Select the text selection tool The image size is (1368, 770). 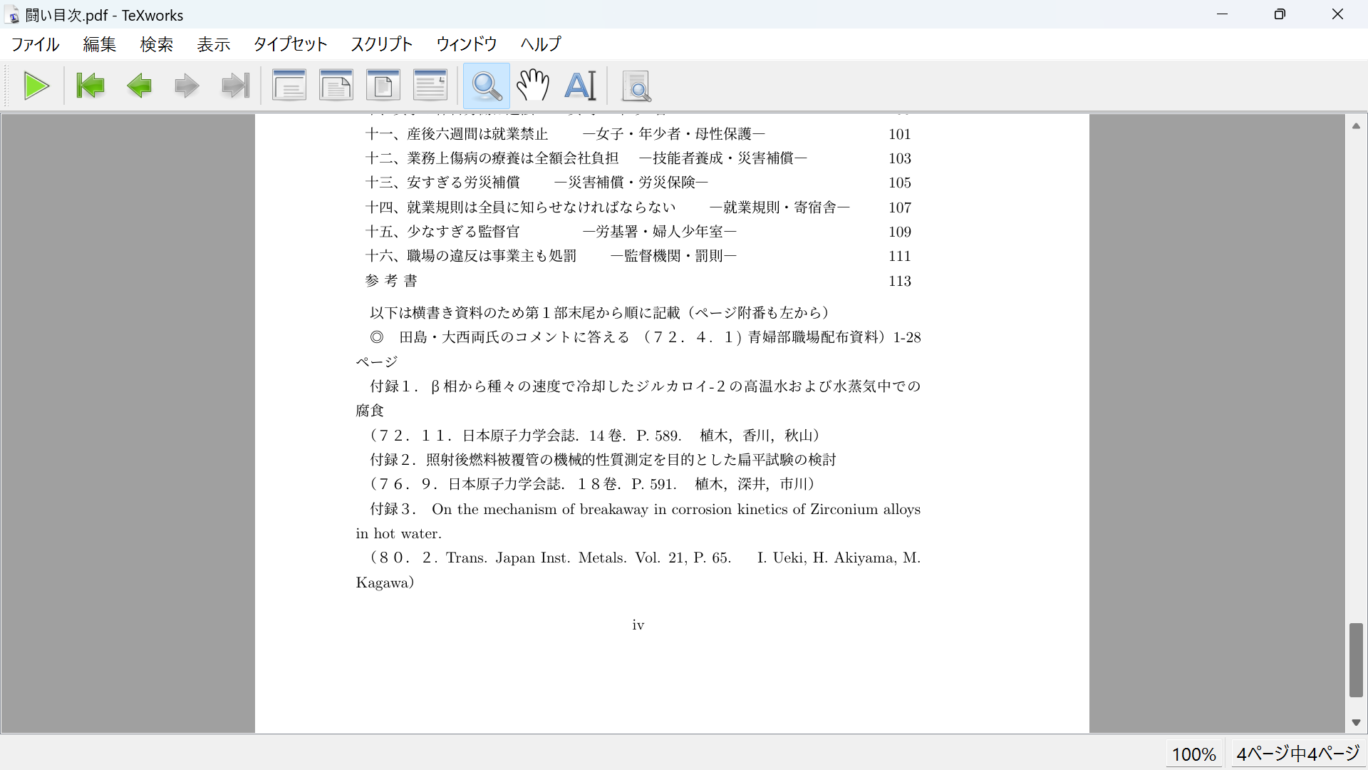(x=580, y=86)
